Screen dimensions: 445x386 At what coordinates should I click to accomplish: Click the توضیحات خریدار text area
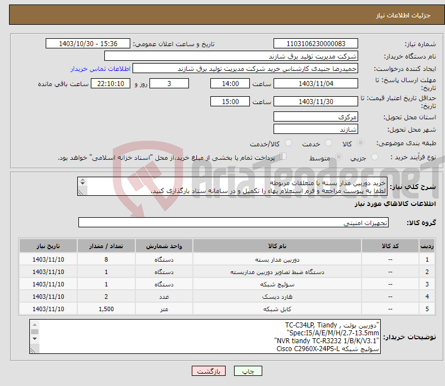[x=205, y=336]
